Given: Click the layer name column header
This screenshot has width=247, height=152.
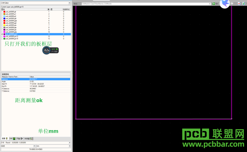Looking at the screenshot, I should [24, 10].
